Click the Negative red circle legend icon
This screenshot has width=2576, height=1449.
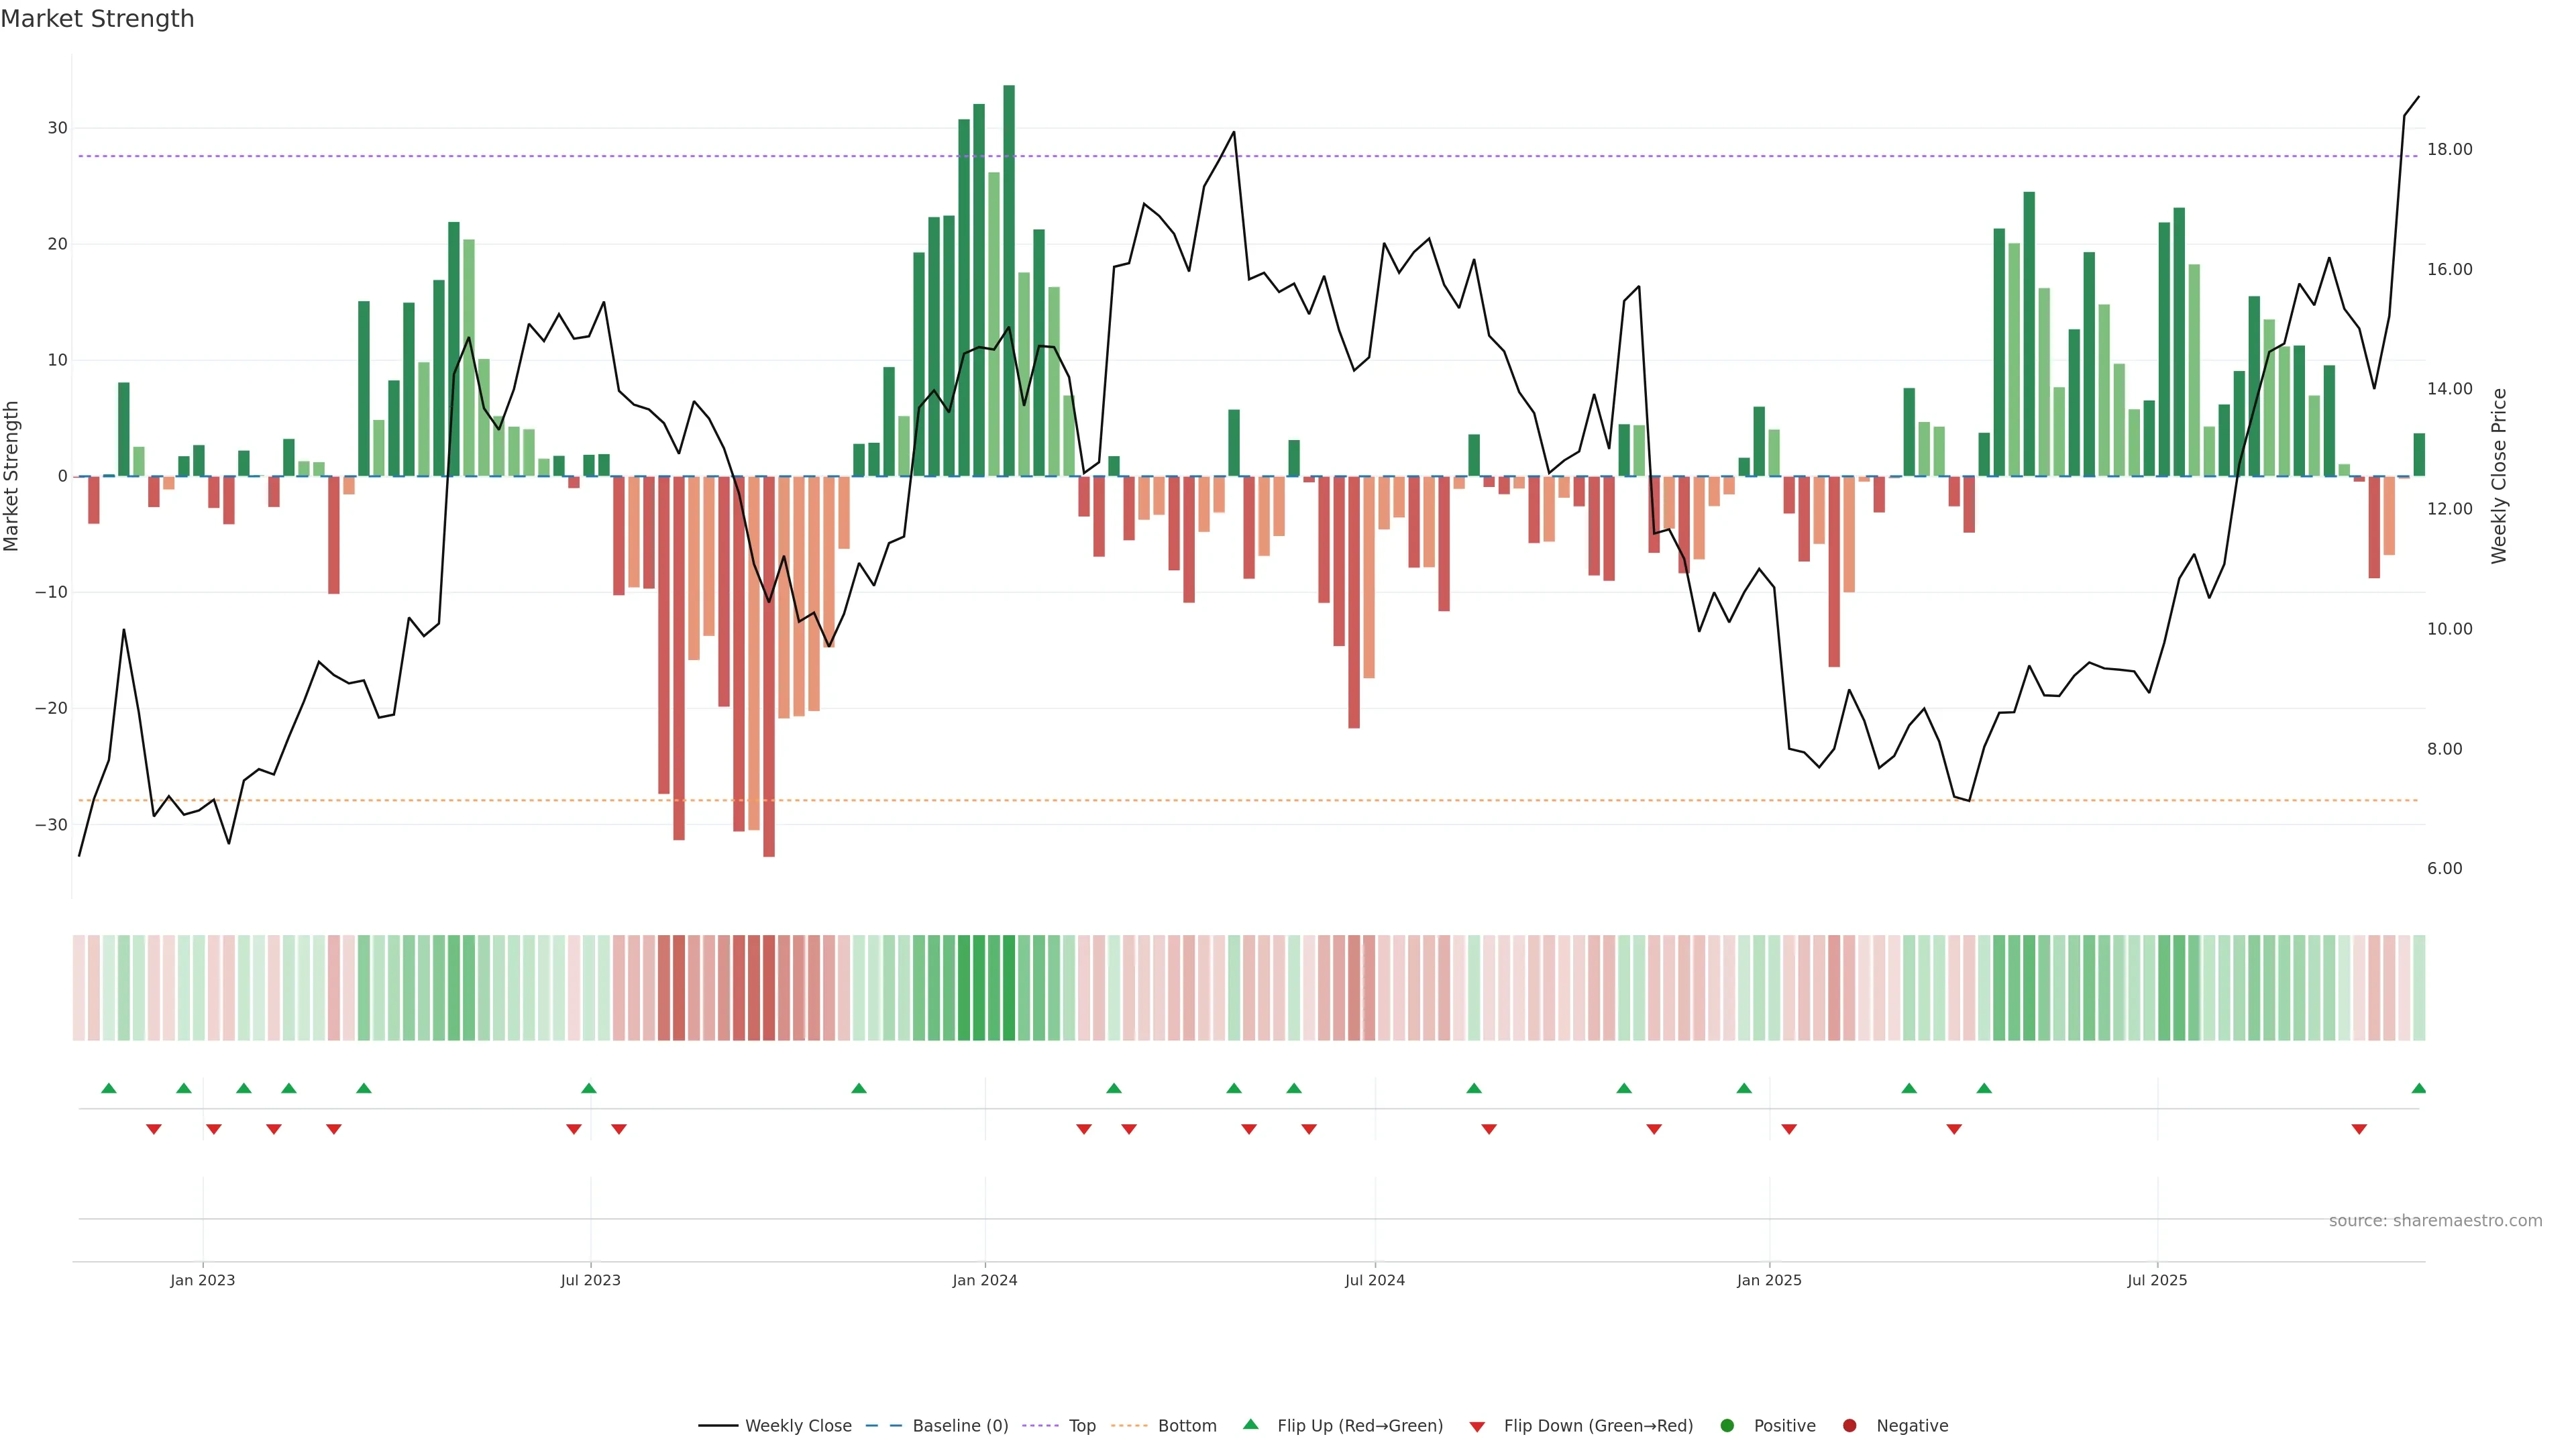coord(1849,1425)
